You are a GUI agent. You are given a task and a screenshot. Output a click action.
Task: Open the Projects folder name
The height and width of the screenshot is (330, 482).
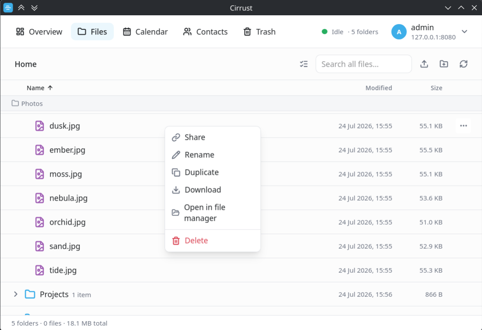pos(54,294)
